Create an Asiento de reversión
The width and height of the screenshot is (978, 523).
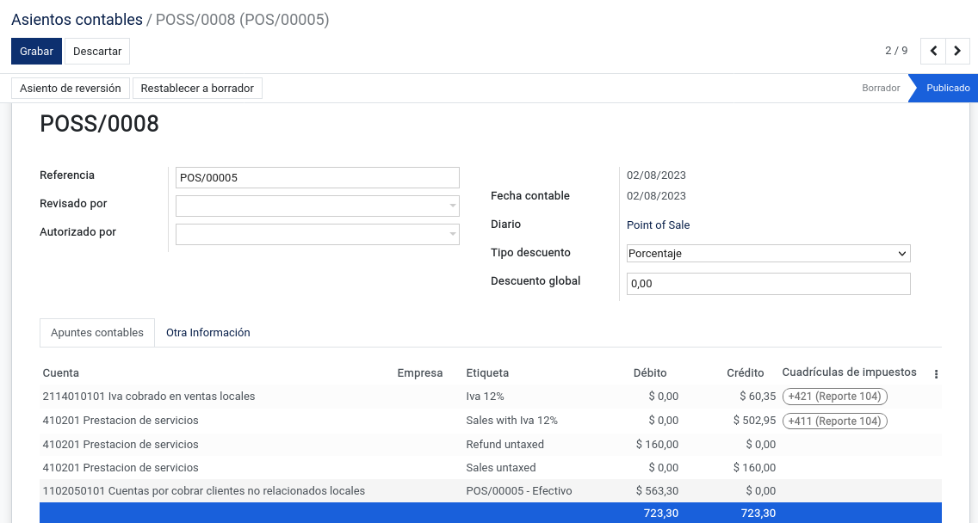(x=71, y=88)
